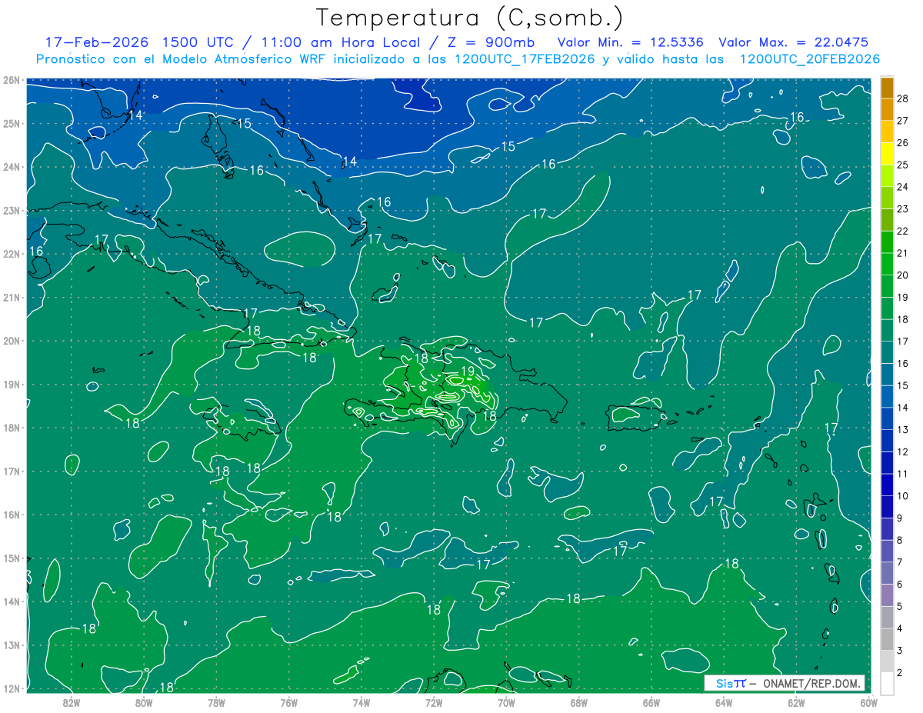Image resolution: width=923 pixels, height=713 pixels.
Task: Click legend value "7" on the color bar
Action: [x=900, y=562]
